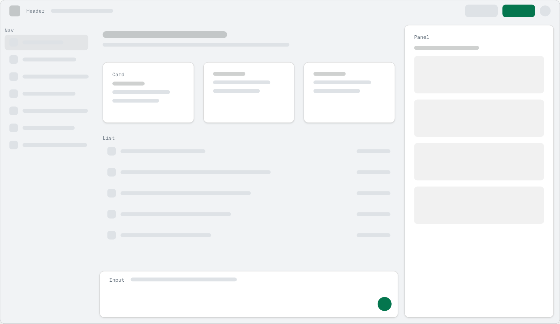Open the round avatar in the header
Viewport: 560px width, 324px height.
(545, 11)
